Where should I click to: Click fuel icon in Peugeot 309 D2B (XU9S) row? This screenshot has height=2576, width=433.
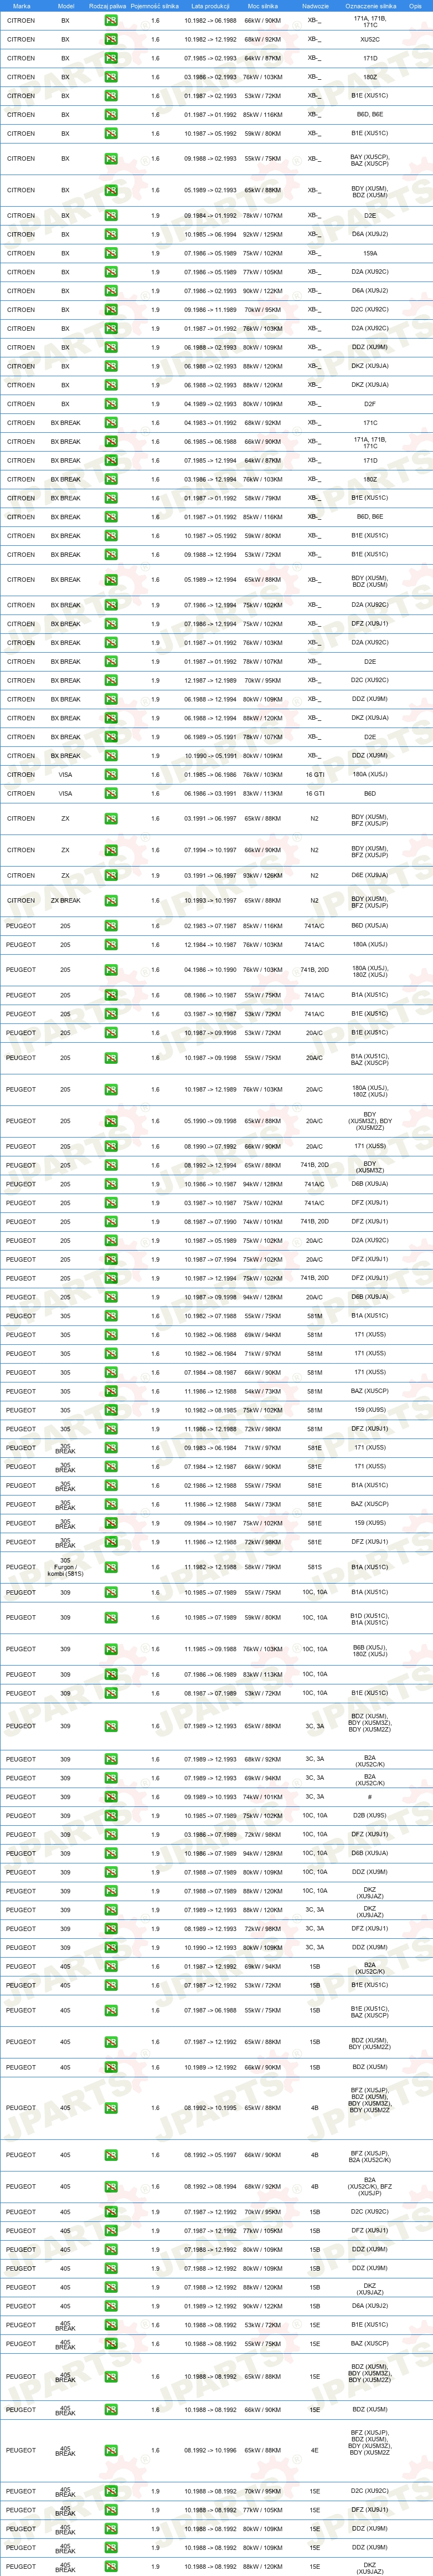point(111,1816)
